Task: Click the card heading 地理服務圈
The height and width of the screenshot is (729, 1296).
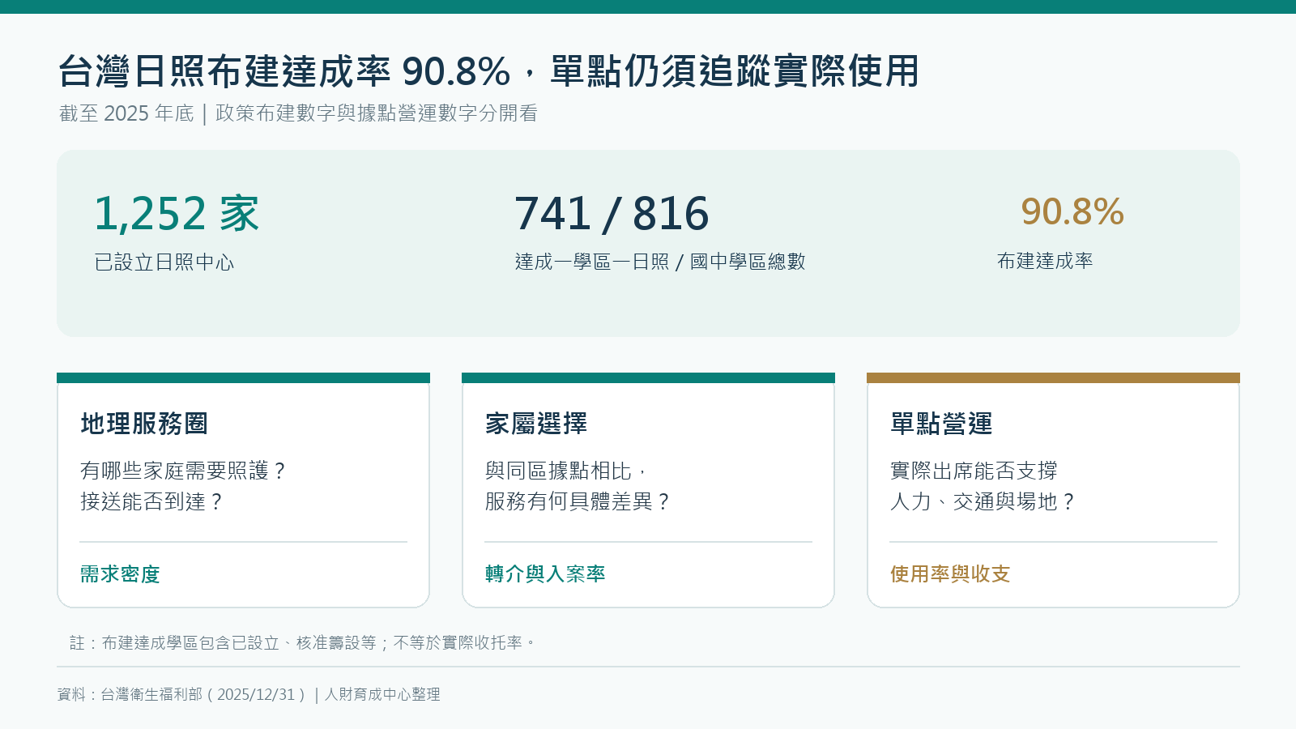Action: click(144, 424)
